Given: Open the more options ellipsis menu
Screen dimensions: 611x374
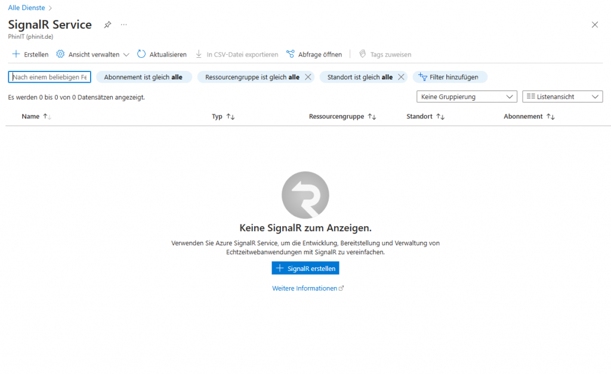Looking at the screenshot, I should (124, 24).
